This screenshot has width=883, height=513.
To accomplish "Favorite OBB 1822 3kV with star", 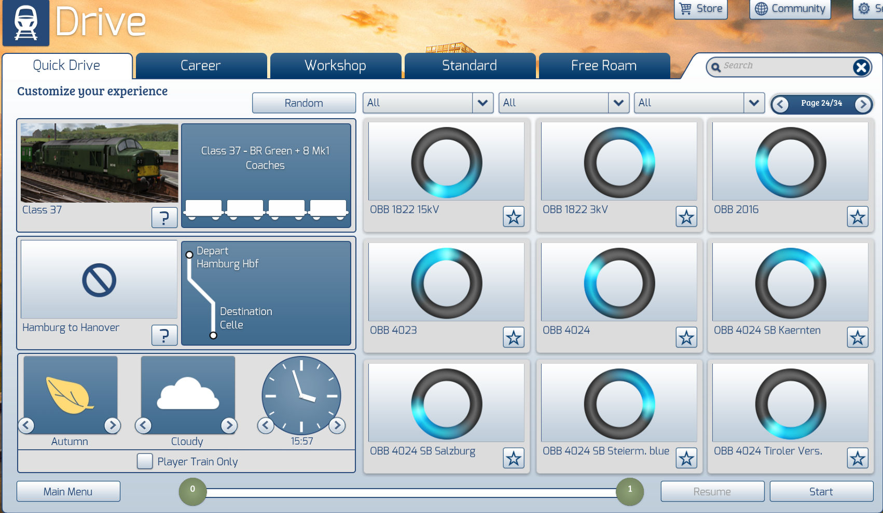I will [686, 217].
